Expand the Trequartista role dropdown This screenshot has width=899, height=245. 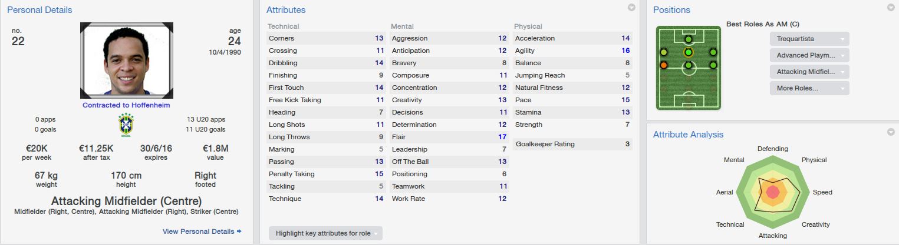point(809,39)
